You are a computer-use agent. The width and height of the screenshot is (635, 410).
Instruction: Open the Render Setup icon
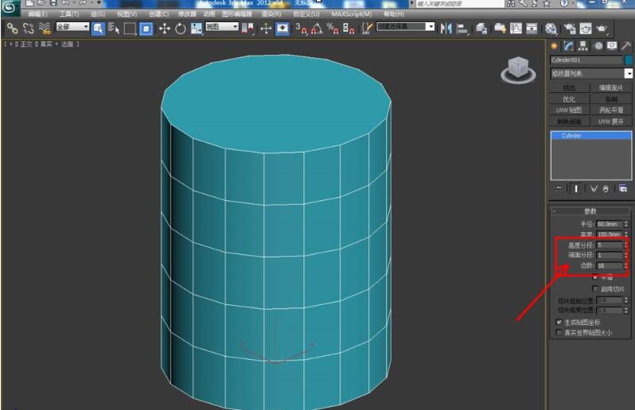[570, 29]
